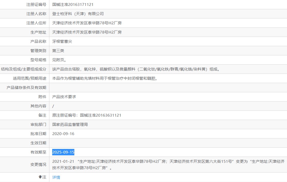This screenshot has width=287, height=182.
Task: Click the 变更情况 label
Action: tap(38, 165)
